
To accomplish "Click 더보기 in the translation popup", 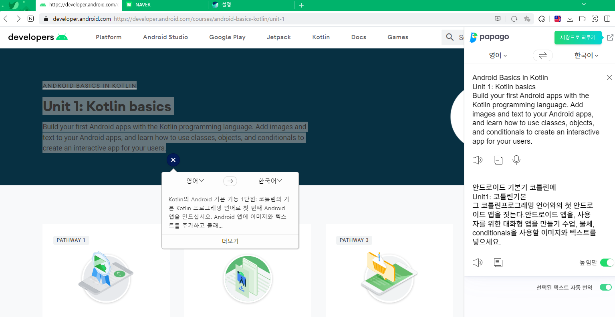I will click(230, 241).
